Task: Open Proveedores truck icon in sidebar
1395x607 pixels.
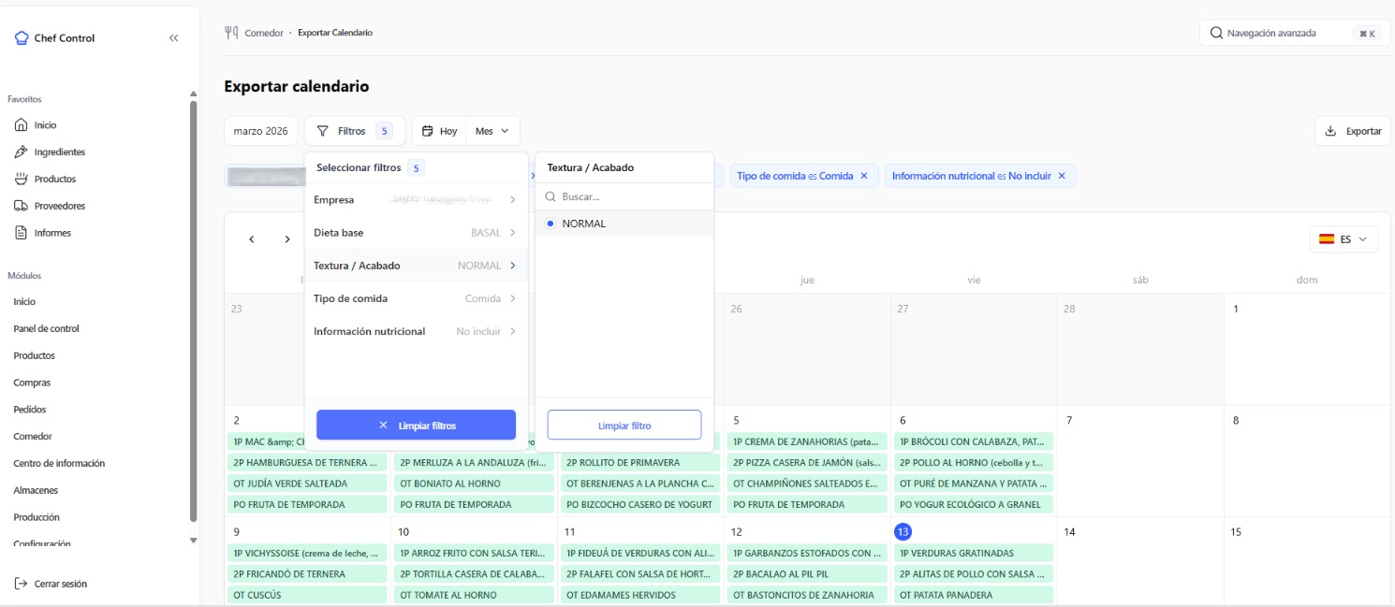Action: (x=21, y=206)
